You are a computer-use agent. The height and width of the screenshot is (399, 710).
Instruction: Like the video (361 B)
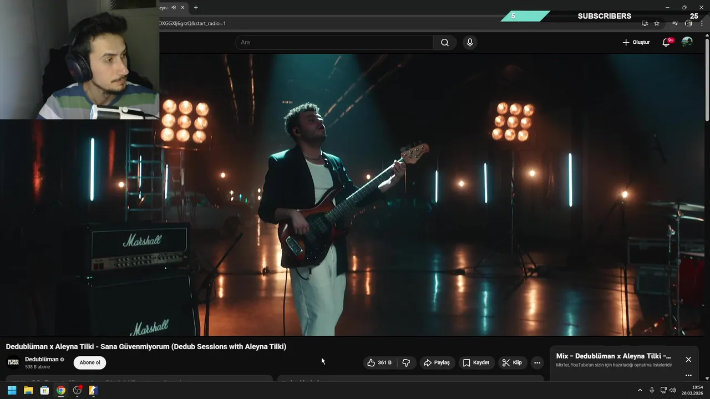coord(379,362)
